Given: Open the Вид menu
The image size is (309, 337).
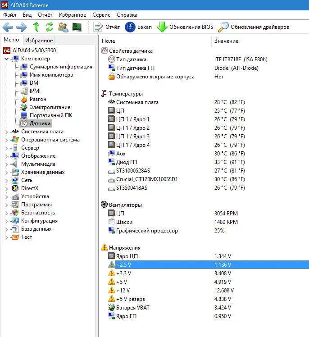Looking at the screenshot, I should (27, 15).
